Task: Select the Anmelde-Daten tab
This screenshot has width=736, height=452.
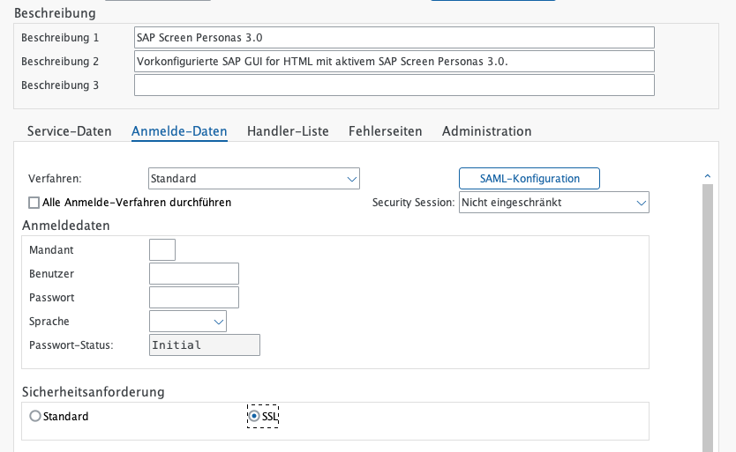Action: [x=179, y=131]
